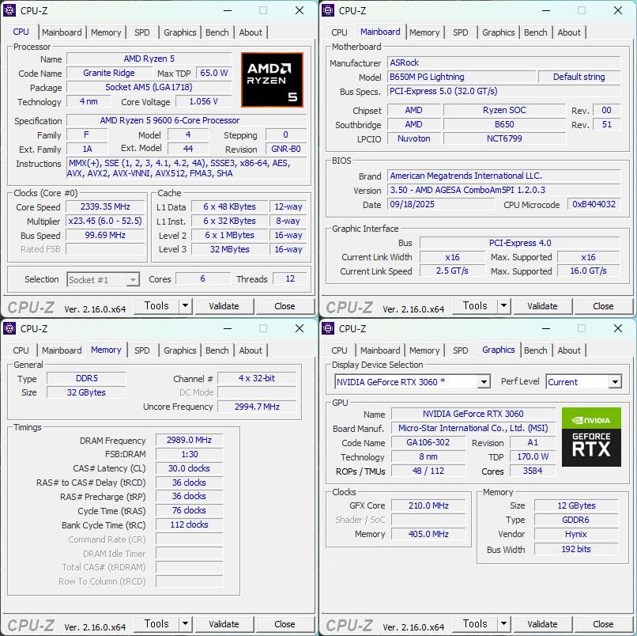Click the CPU-Z icon in the top-left title bar
The width and height of the screenshot is (637, 636).
click(x=9, y=10)
